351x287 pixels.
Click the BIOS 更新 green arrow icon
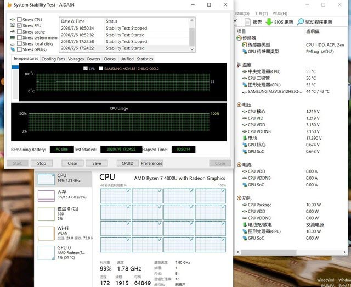pyautogui.click(x=269, y=22)
